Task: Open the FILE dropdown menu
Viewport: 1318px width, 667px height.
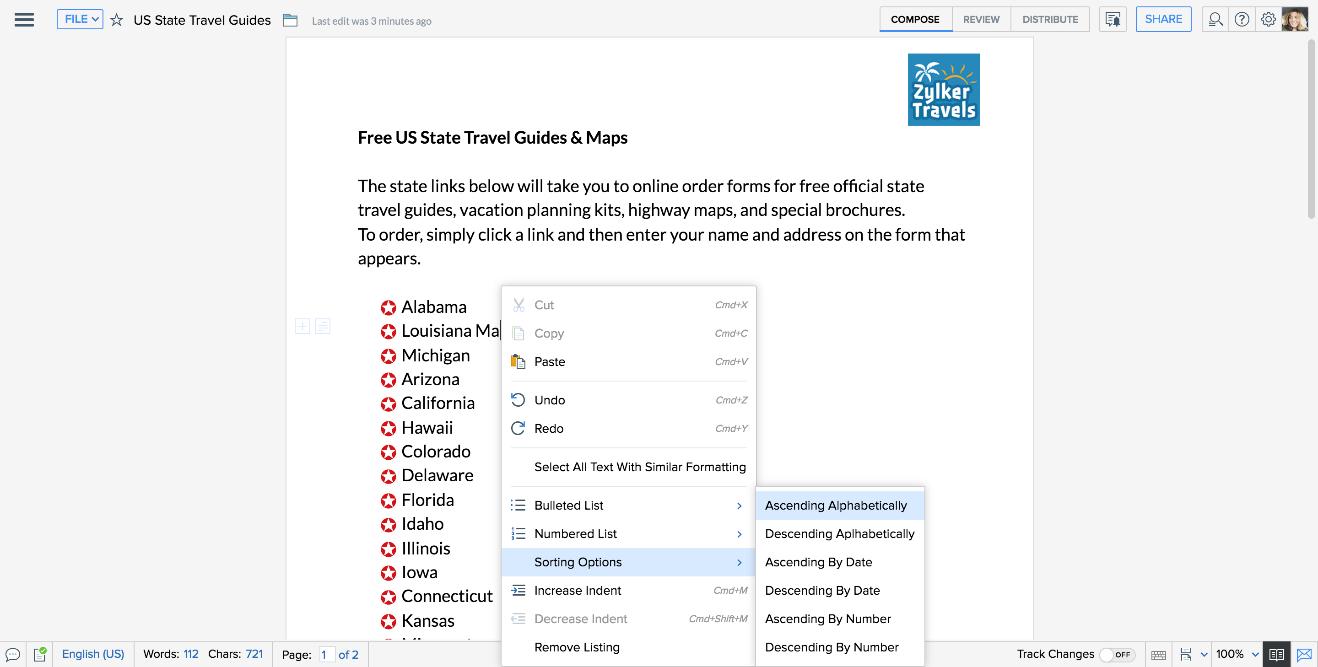Action: coord(81,19)
